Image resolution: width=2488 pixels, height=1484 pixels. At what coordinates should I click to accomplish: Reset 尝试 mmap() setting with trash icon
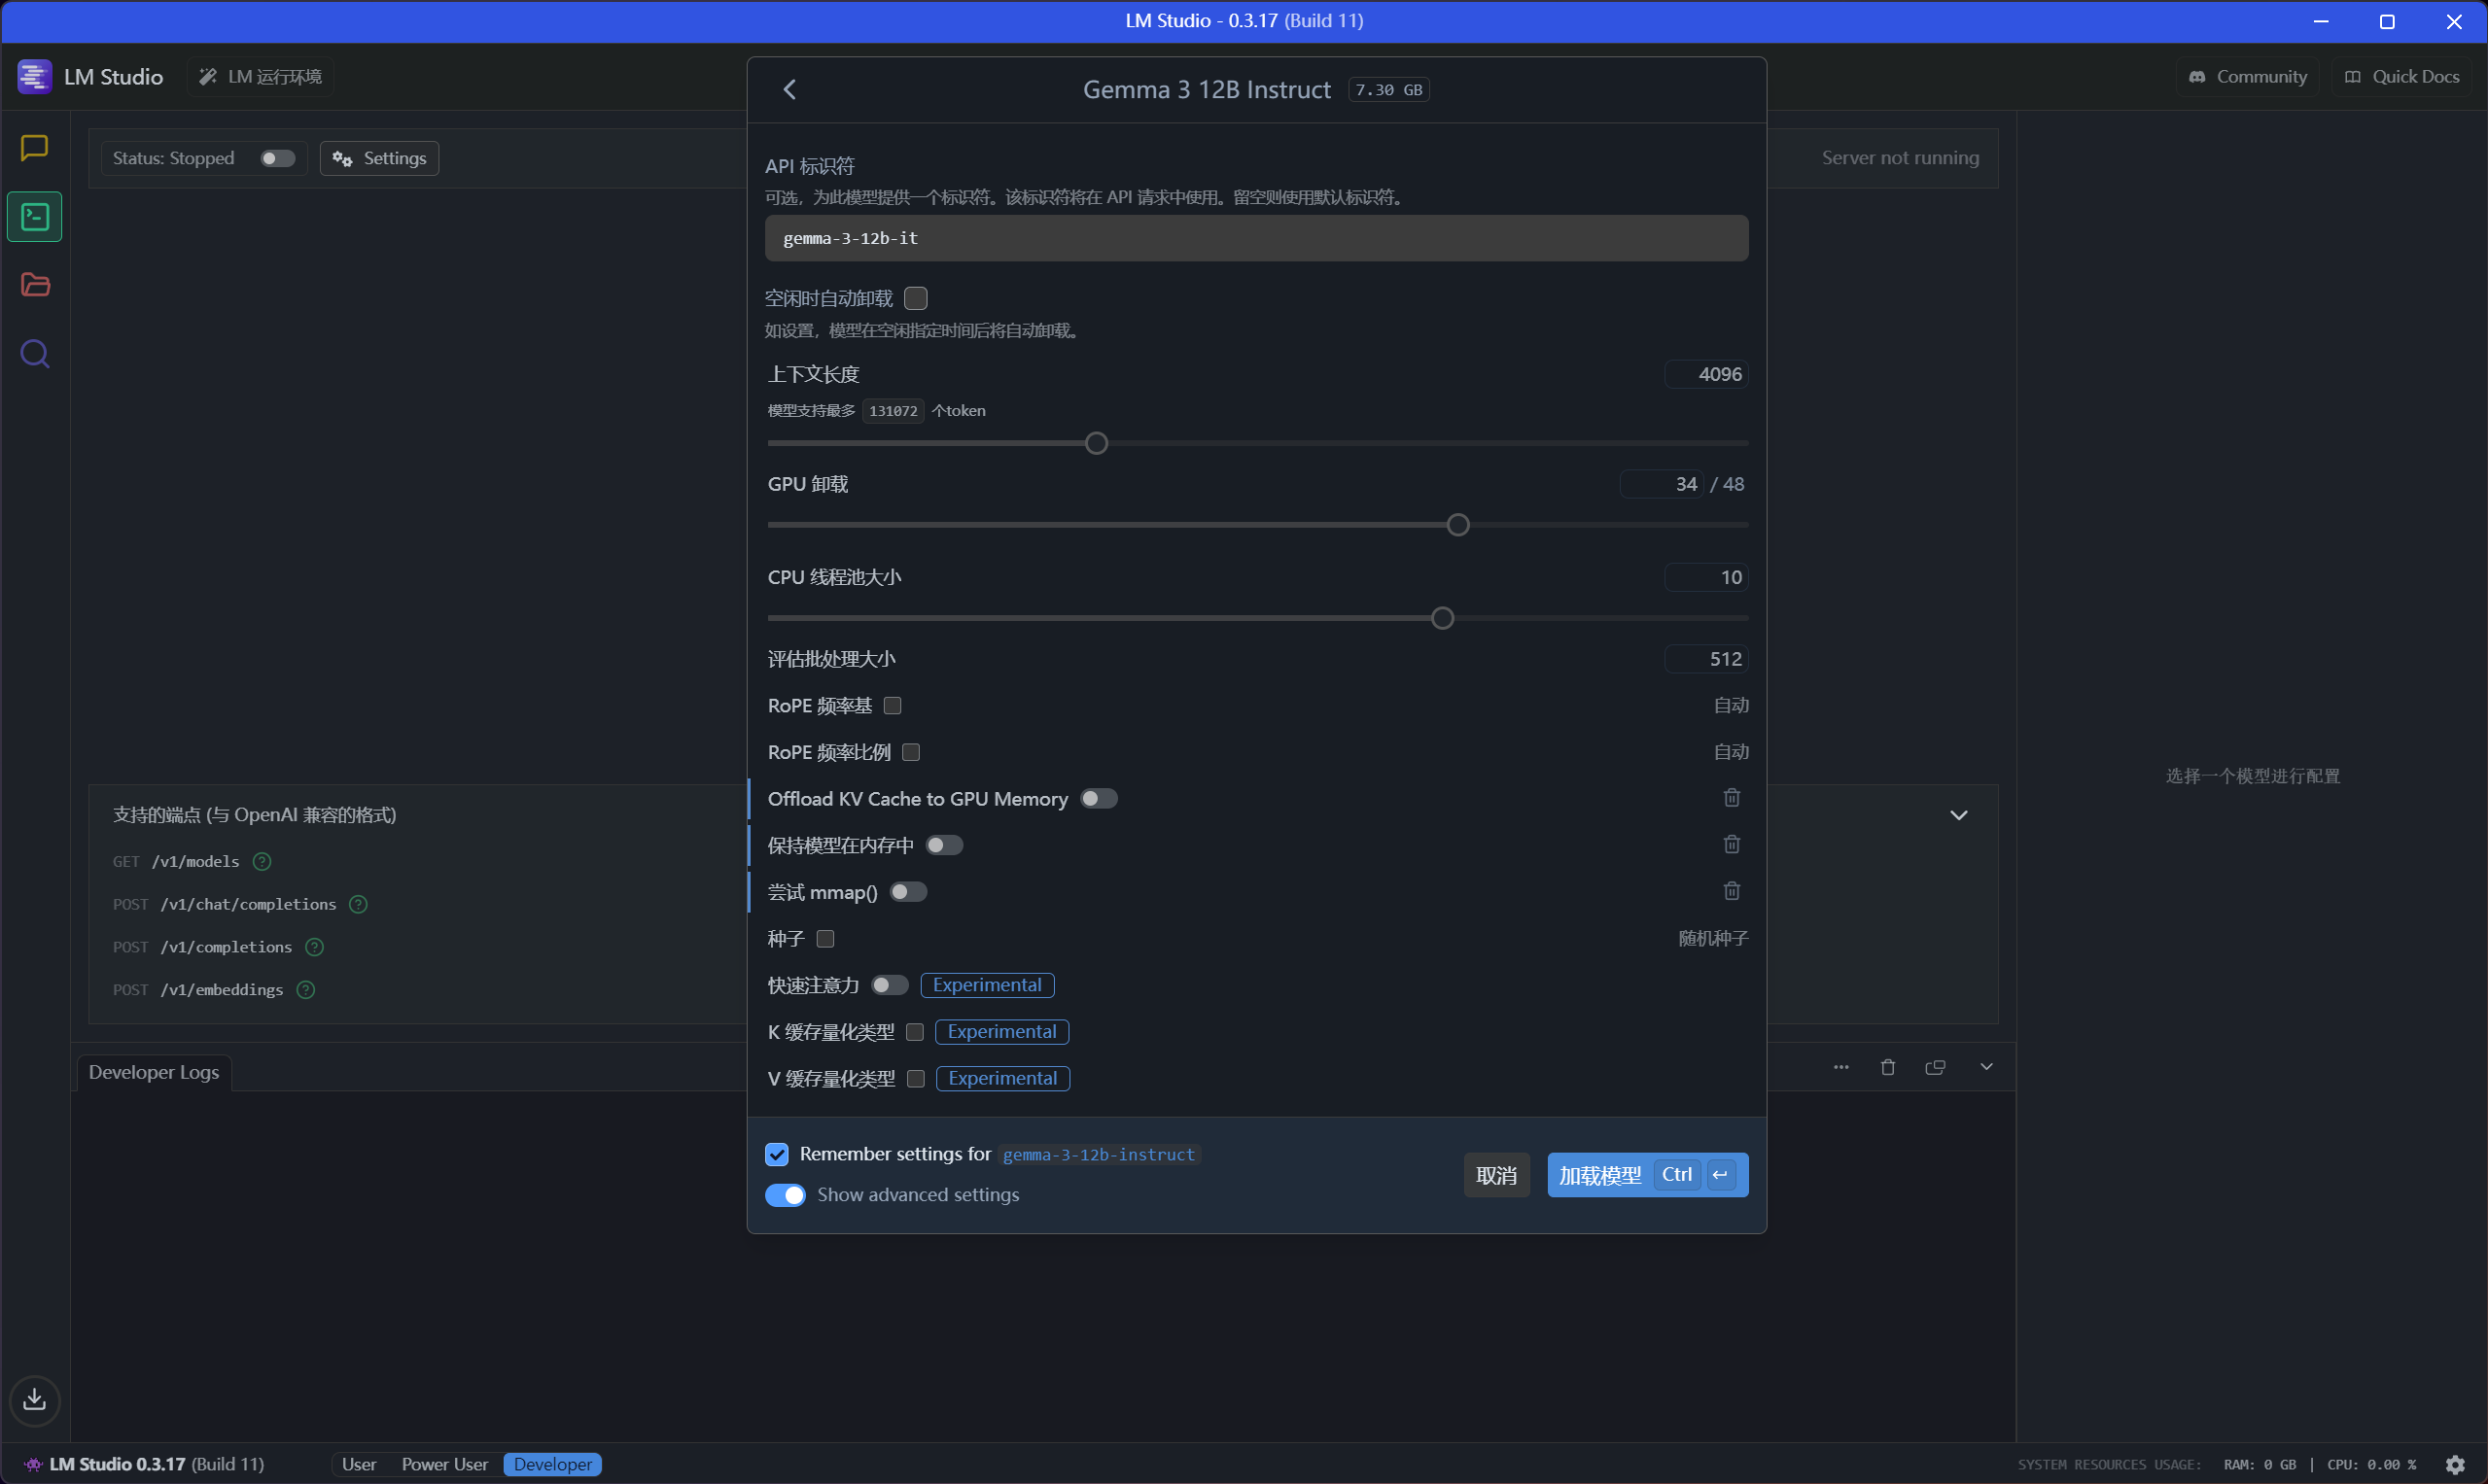click(x=1732, y=891)
